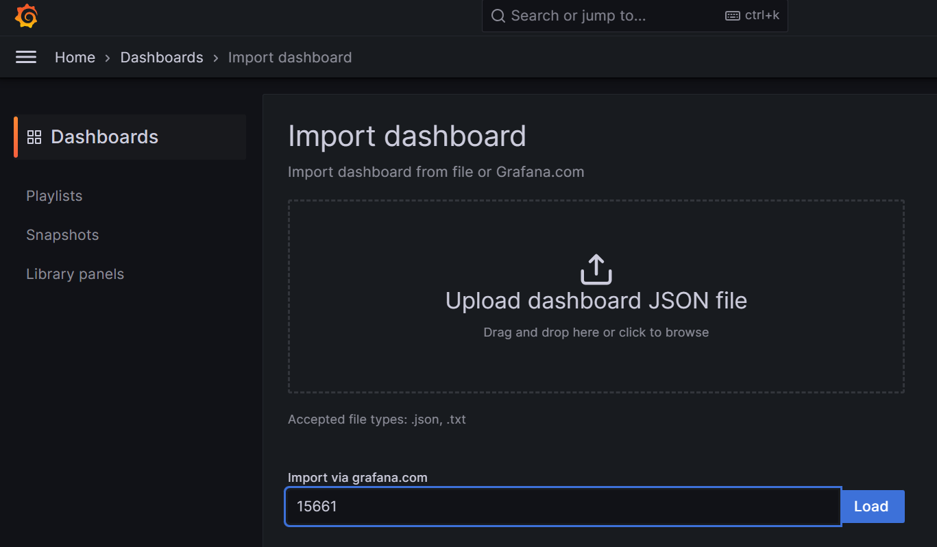Screen dimensions: 937x547
Task: Go to Dashboards breadcrumb
Action: click(x=162, y=58)
